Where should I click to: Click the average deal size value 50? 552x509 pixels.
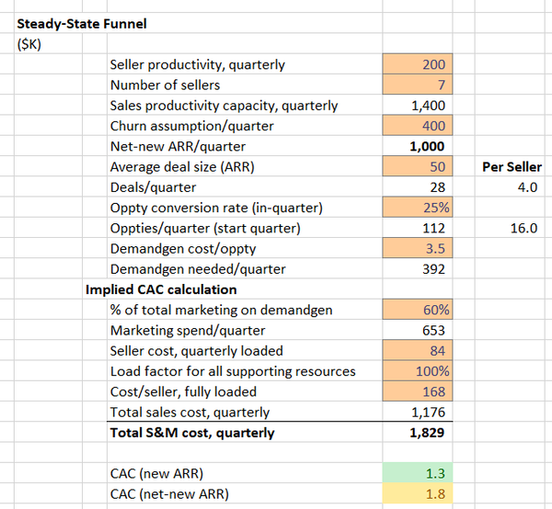coord(418,166)
